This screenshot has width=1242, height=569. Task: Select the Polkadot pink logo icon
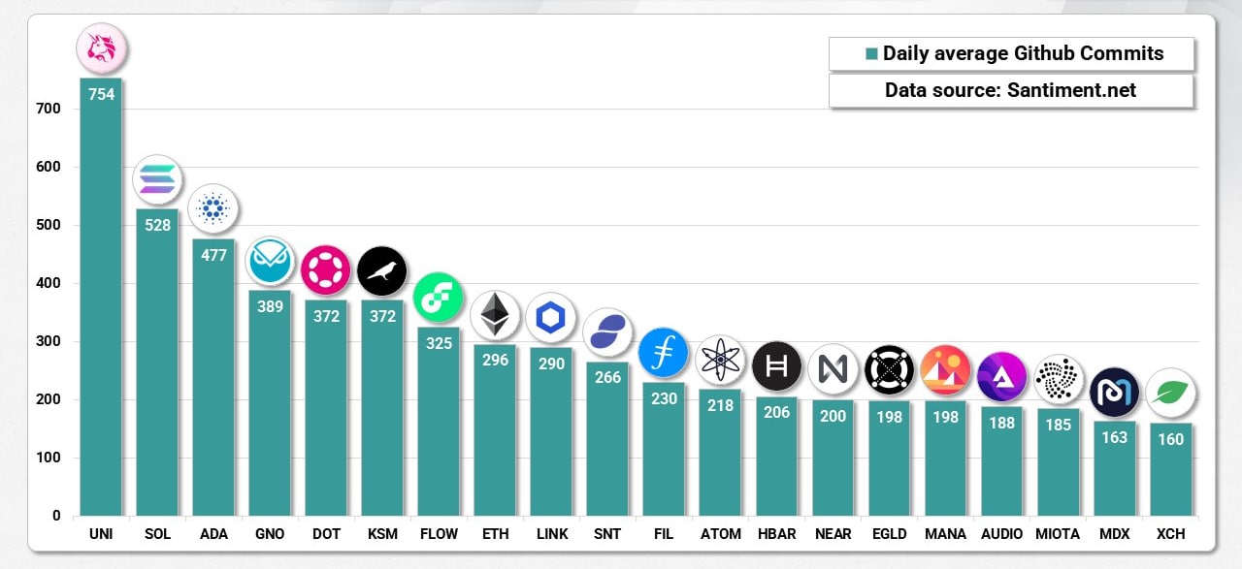click(326, 270)
